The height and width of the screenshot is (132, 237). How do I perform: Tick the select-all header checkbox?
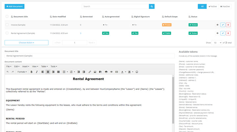tap(7, 16)
